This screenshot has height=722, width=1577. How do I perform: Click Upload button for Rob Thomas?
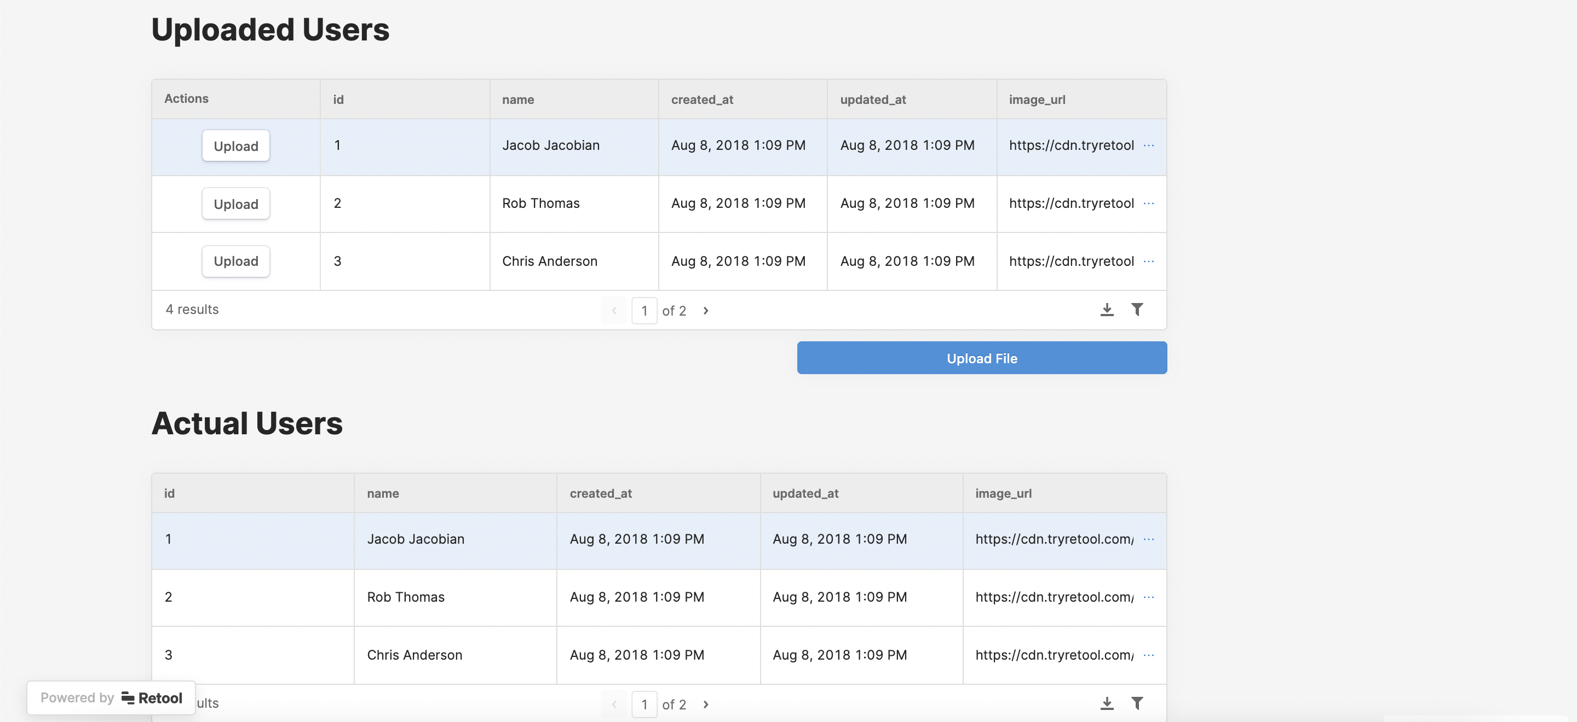point(235,203)
